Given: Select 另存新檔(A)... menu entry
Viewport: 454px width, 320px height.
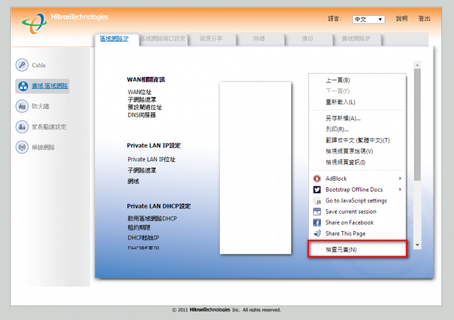Looking at the screenshot, I should [x=357, y=118].
